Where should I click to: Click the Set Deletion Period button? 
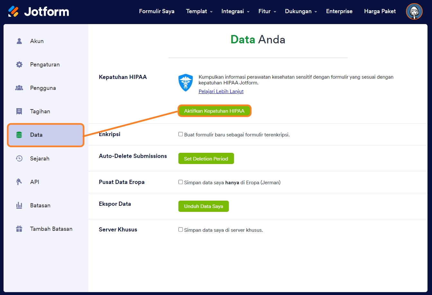coord(206,159)
